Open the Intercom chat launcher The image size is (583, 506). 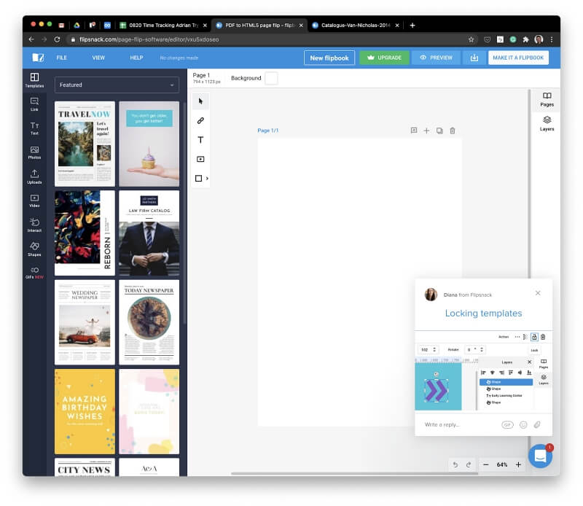click(540, 456)
